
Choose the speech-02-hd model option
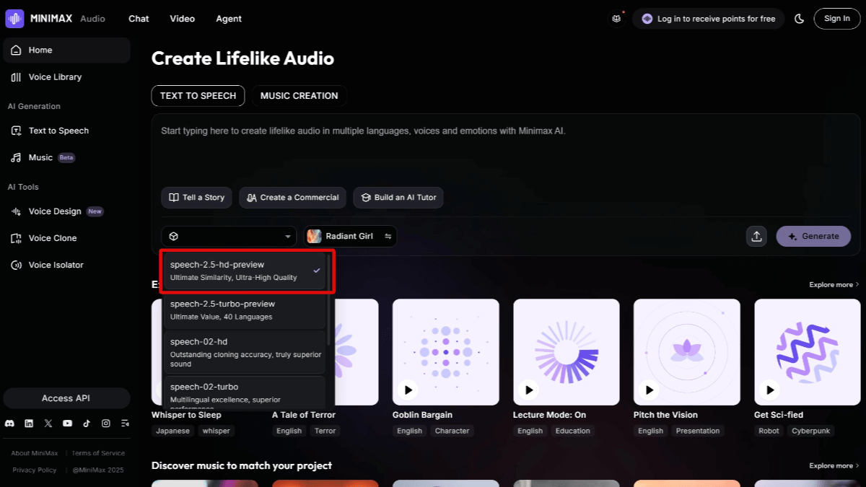[245, 352]
